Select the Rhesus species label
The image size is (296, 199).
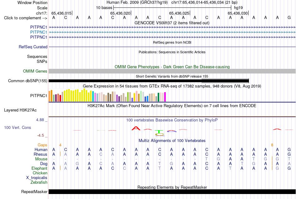41,154
